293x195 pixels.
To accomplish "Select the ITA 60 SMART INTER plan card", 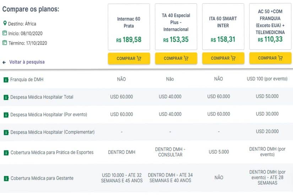I will 223,27.
